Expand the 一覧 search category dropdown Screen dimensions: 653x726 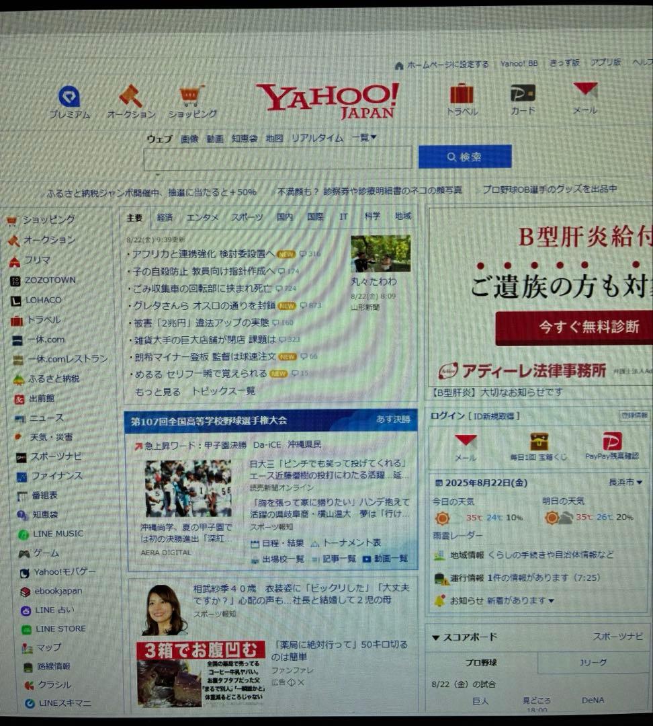pos(364,138)
